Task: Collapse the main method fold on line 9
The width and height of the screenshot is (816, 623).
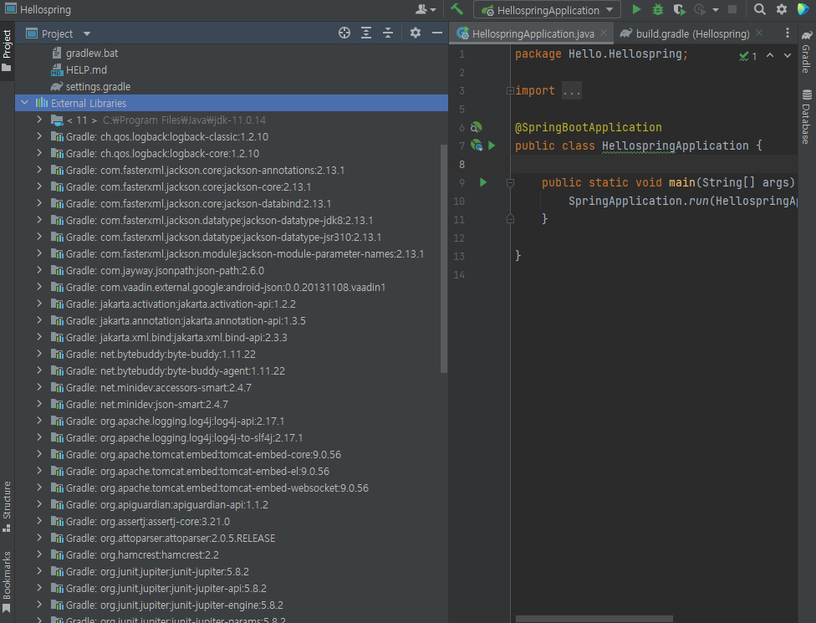Action: click(x=510, y=182)
